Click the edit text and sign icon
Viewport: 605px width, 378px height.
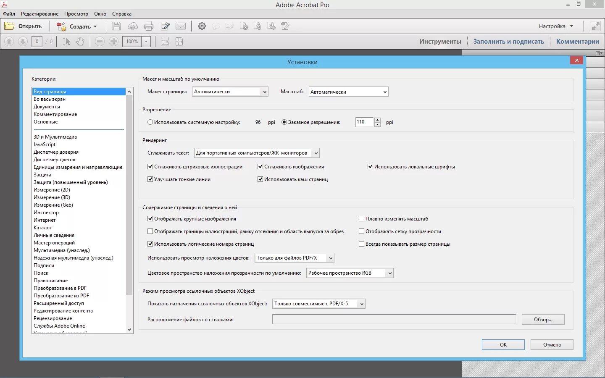pyautogui.click(x=165, y=26)
